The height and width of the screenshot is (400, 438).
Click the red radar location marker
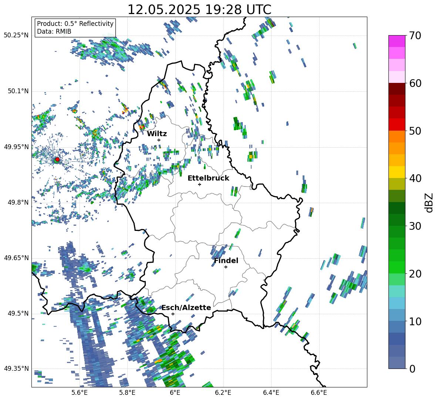point(57,159)
